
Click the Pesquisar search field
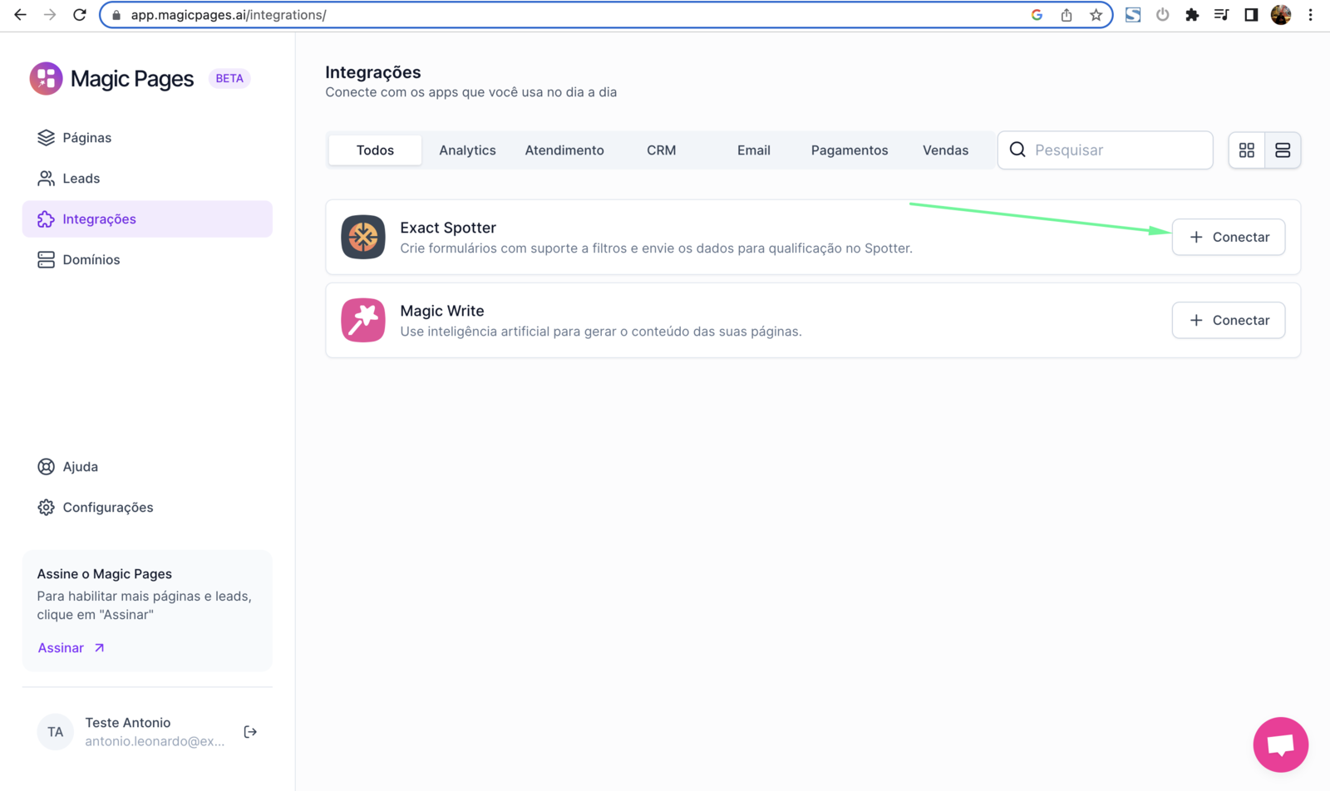click(x=1105, y=150)
